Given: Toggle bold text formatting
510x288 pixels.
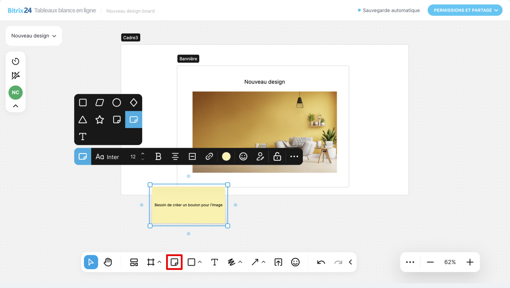Looking at the screenshot, I should 158,157.
